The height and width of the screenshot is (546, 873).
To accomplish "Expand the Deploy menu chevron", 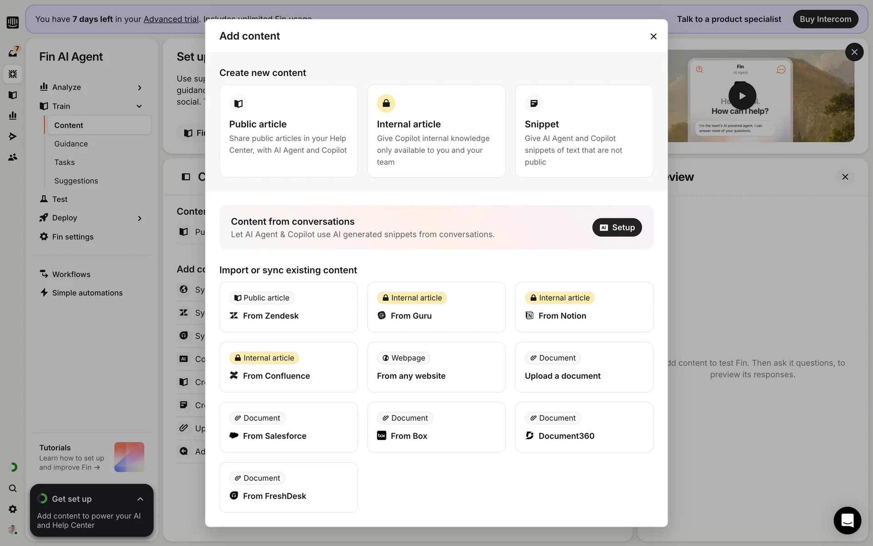I will click(140, 218).
